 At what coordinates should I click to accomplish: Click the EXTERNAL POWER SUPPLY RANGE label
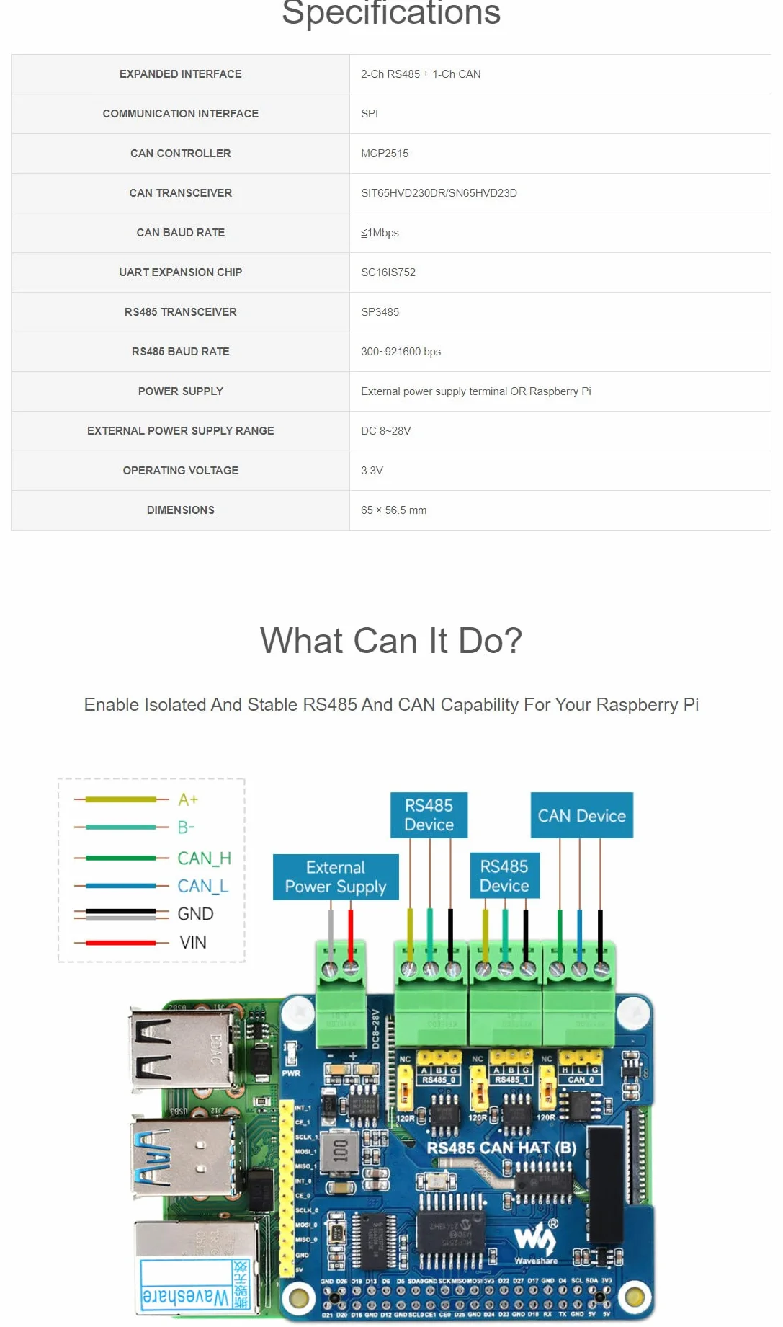[x=180, y=431]
